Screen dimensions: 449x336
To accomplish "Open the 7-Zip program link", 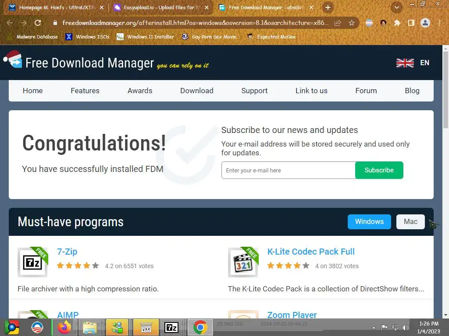I will (x=67, y=252).
